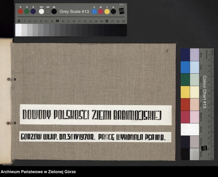Select the White patch on colour chart

190,130
